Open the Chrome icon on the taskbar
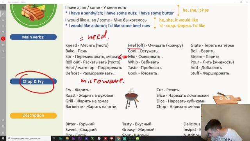The image size is (250, 141). [x=118, y=138]
